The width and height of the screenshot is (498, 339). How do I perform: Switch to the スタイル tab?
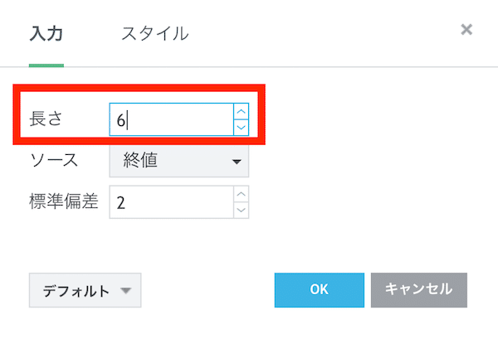155,34
